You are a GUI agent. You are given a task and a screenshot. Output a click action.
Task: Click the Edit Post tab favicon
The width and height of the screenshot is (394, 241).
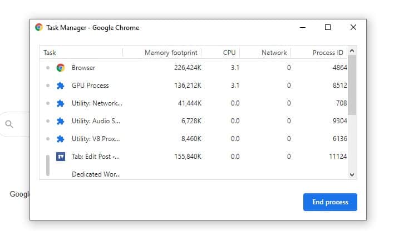point(61,157)
